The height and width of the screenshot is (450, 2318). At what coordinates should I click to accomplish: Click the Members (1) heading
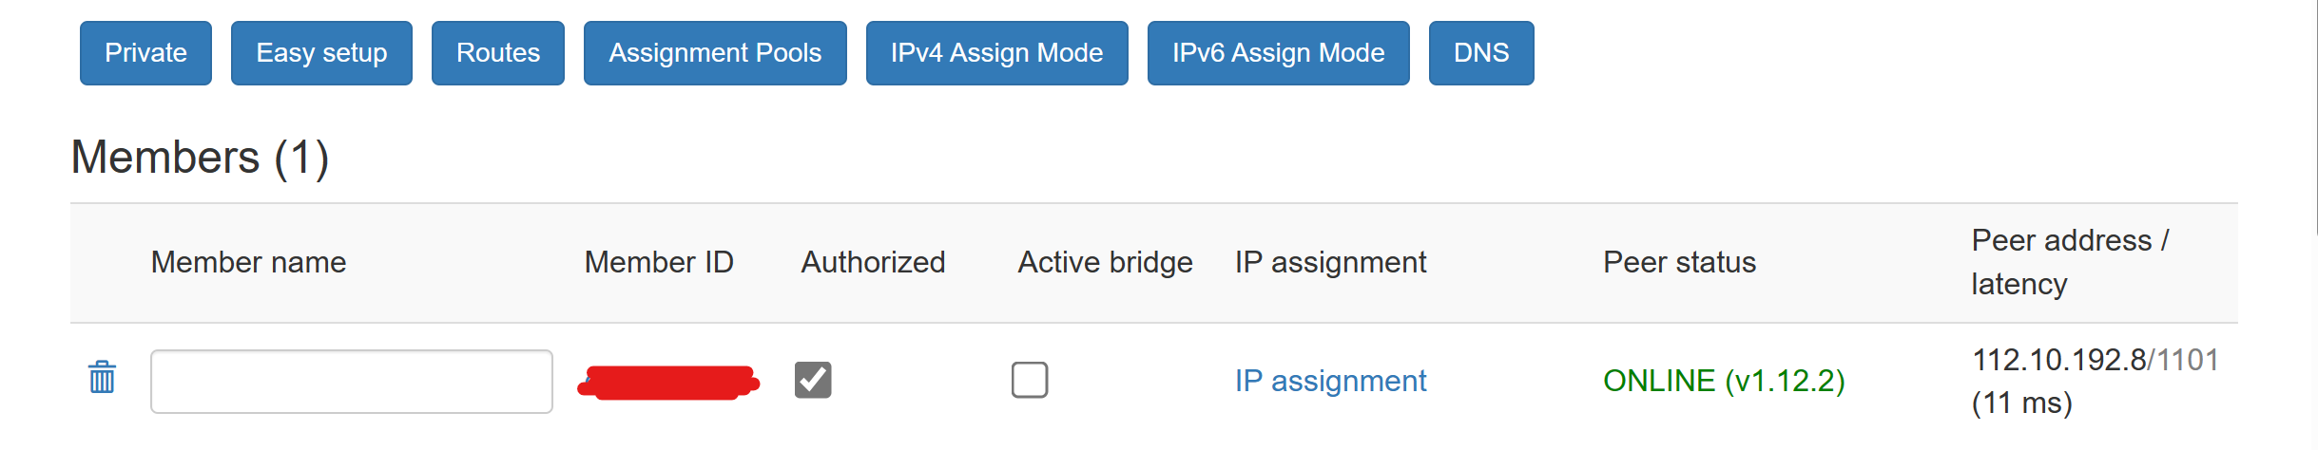point(200,158)
